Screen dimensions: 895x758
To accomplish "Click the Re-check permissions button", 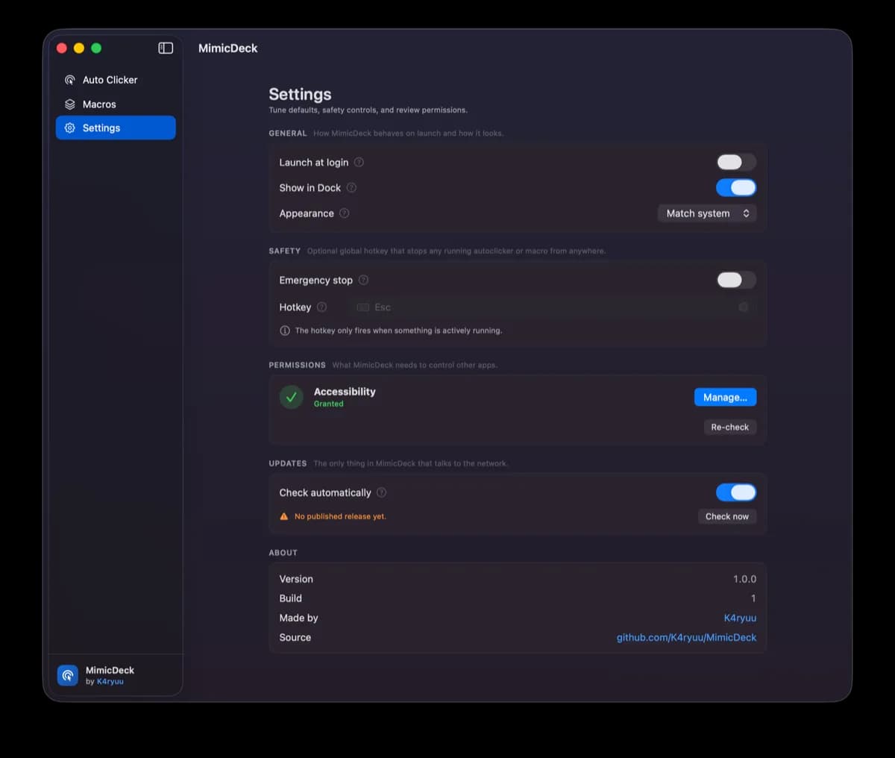I will [729, 427].
